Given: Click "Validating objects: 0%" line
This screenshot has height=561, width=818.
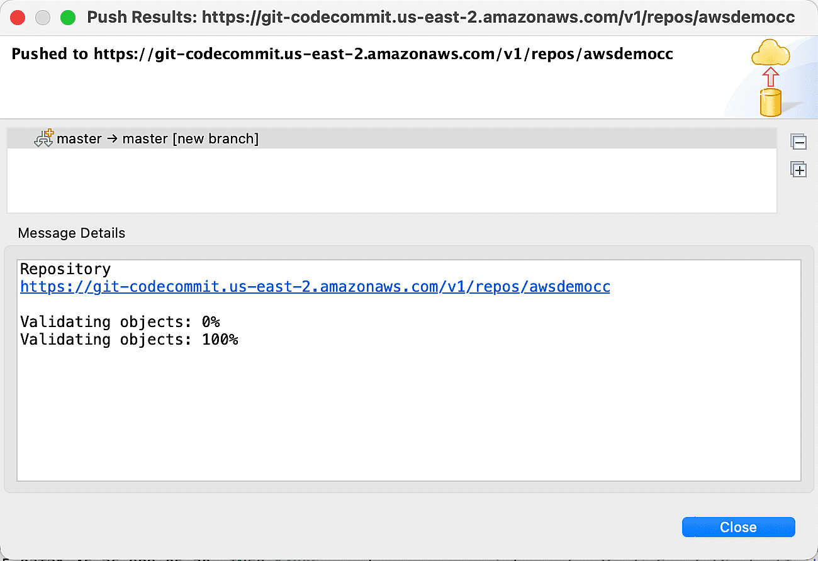Looking at the screenshot, I should pyautogui.click(x=120, y=322).
